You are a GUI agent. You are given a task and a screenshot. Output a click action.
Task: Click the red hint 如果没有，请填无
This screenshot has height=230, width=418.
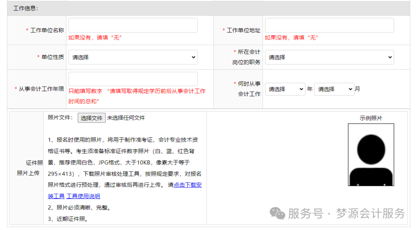(96, 37)
